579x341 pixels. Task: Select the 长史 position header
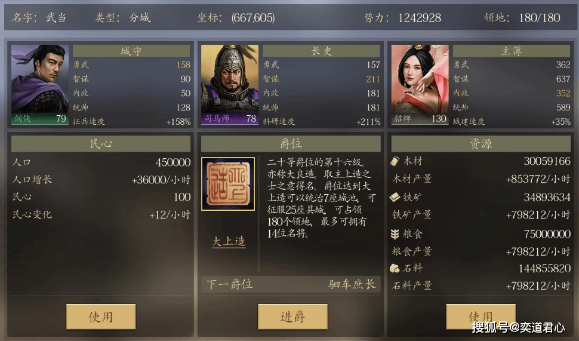(321, 51)
